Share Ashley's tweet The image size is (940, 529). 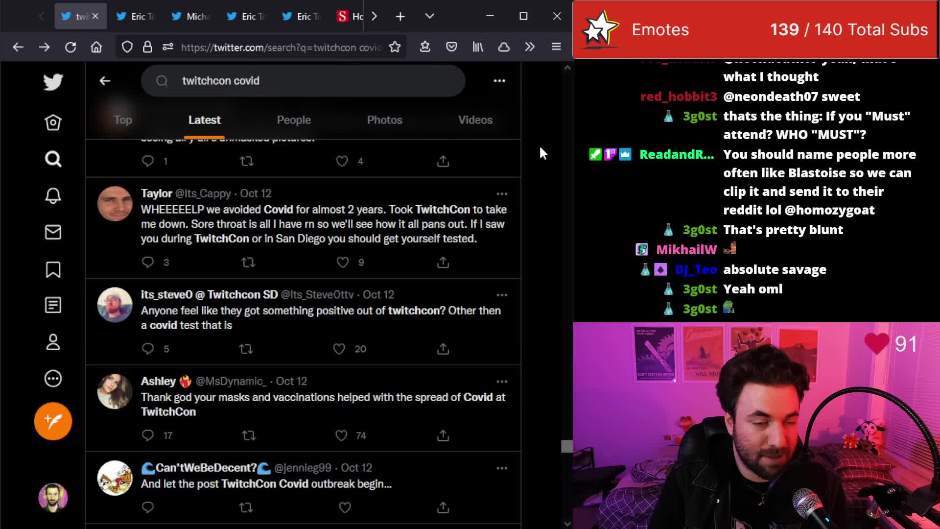coord(443,435)
